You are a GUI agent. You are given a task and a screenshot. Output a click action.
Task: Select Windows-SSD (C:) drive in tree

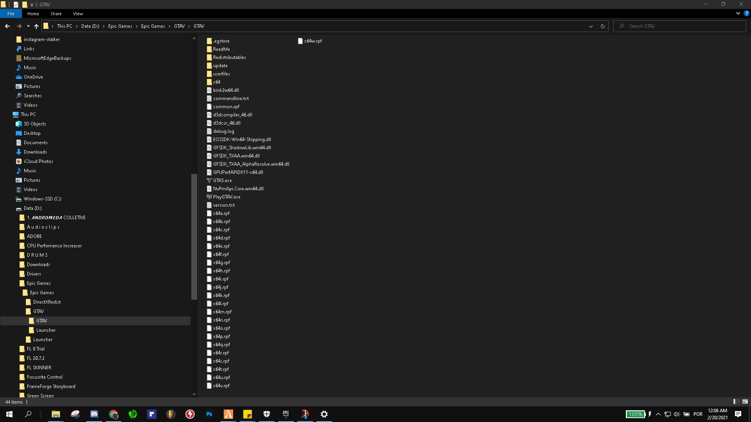[42, 199]
